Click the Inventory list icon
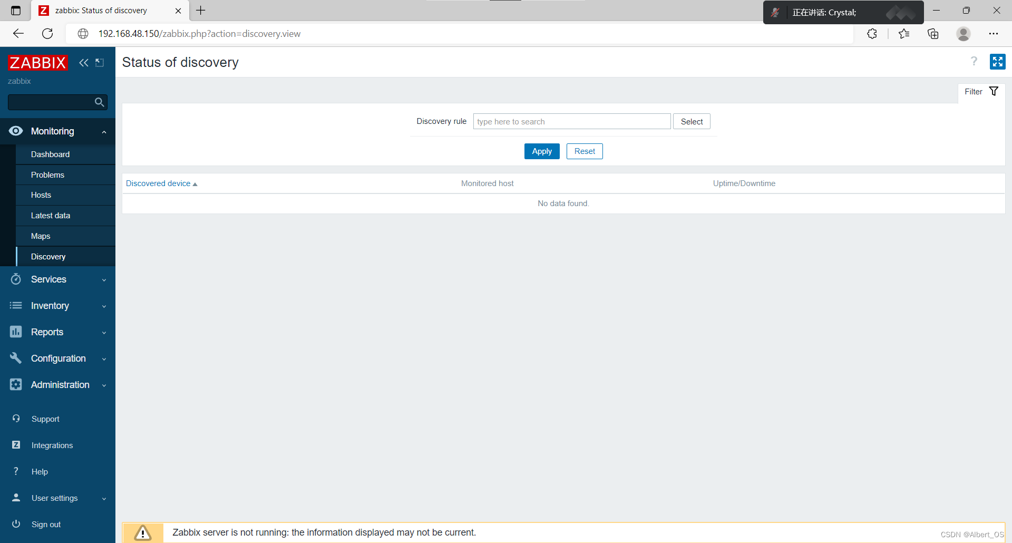 16,305
